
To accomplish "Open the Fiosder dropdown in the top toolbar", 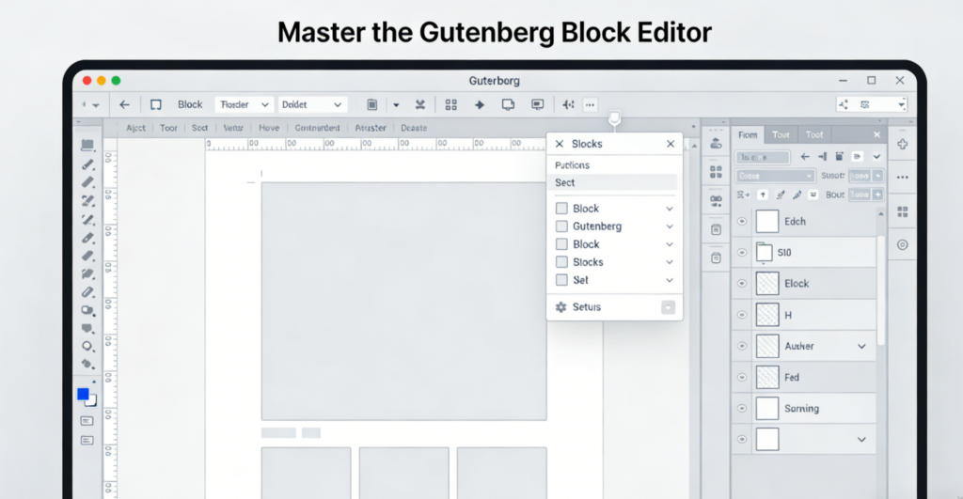I will coord(244,105).
